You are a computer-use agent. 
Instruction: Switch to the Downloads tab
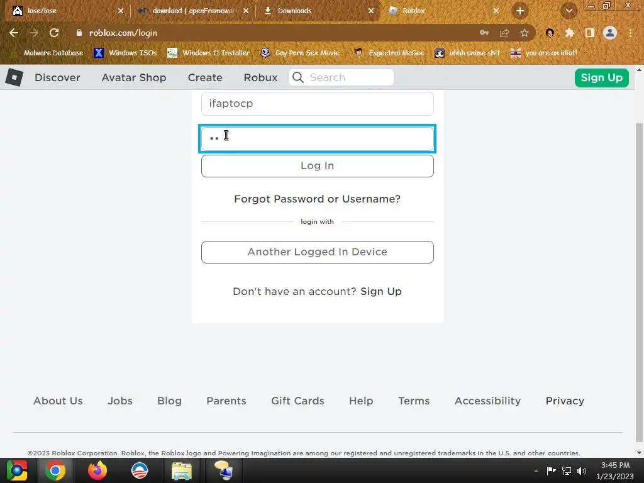click(x=317, y=11)
